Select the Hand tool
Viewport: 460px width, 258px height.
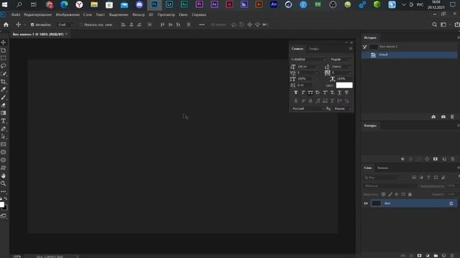point(4,176)
